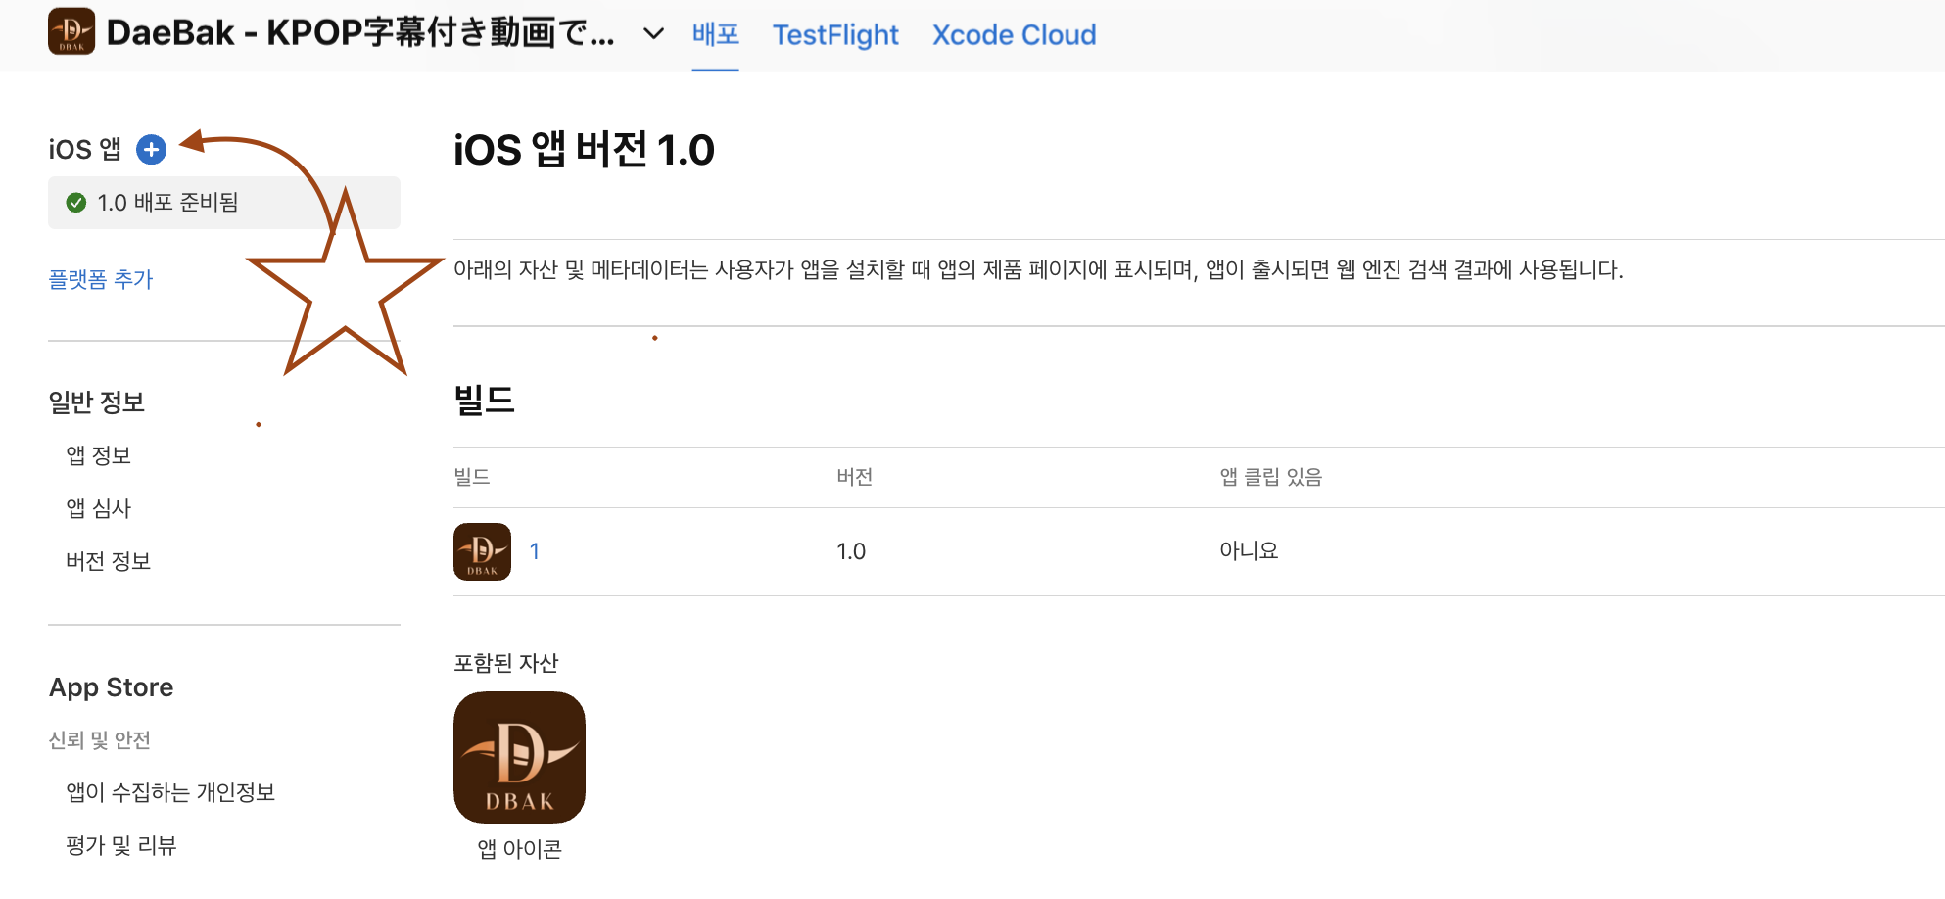The image size is (1945, 899).
Task: Click build number 1 link
Action: pyautogui.click(x=534, y=551)
